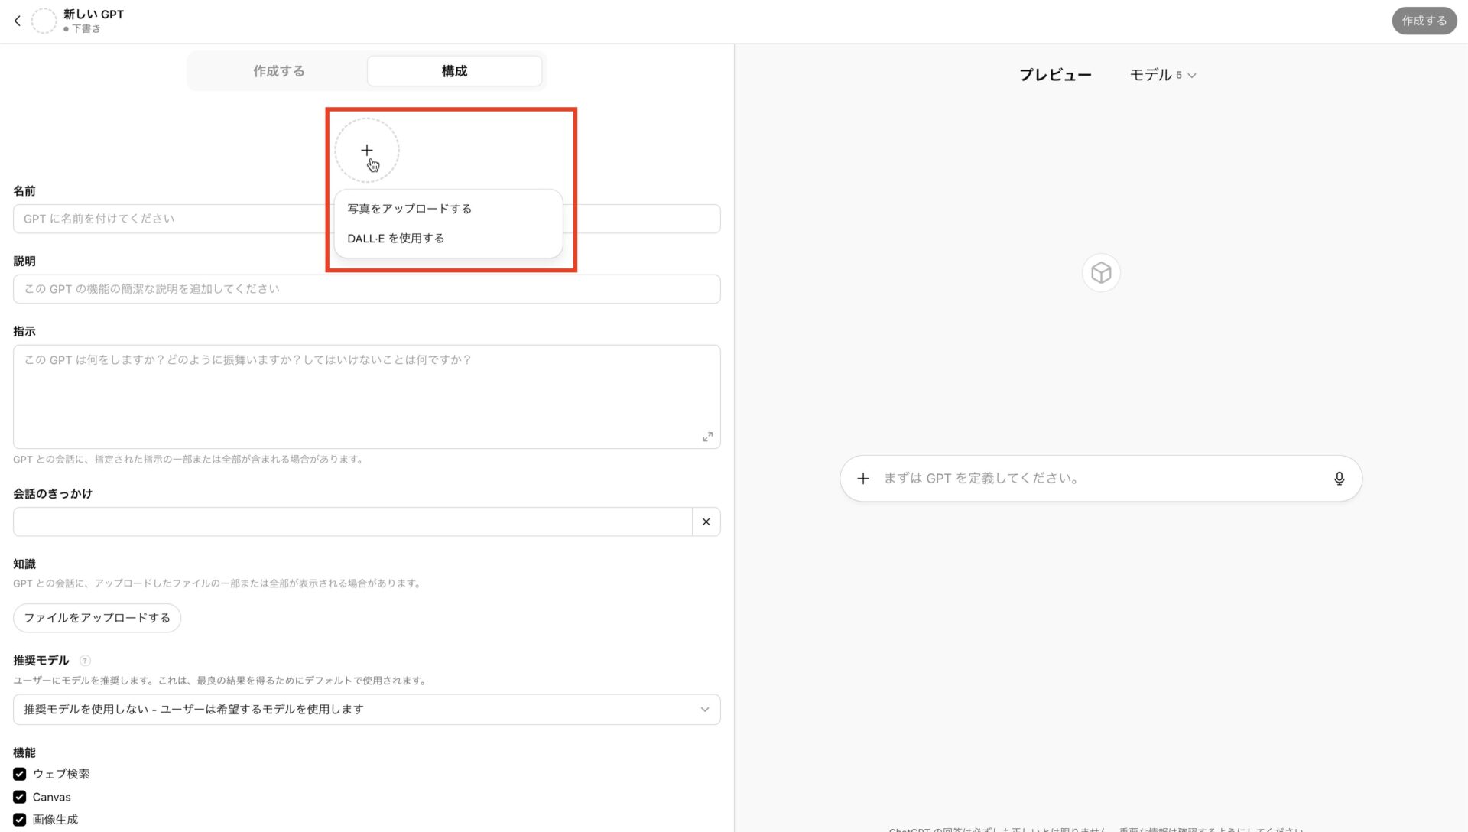Click ファイルをアップロードする under 知識

(96, 617)
